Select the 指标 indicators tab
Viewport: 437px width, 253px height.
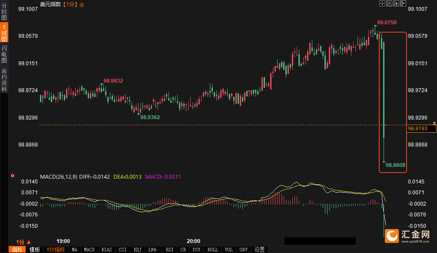pos(17,250)
